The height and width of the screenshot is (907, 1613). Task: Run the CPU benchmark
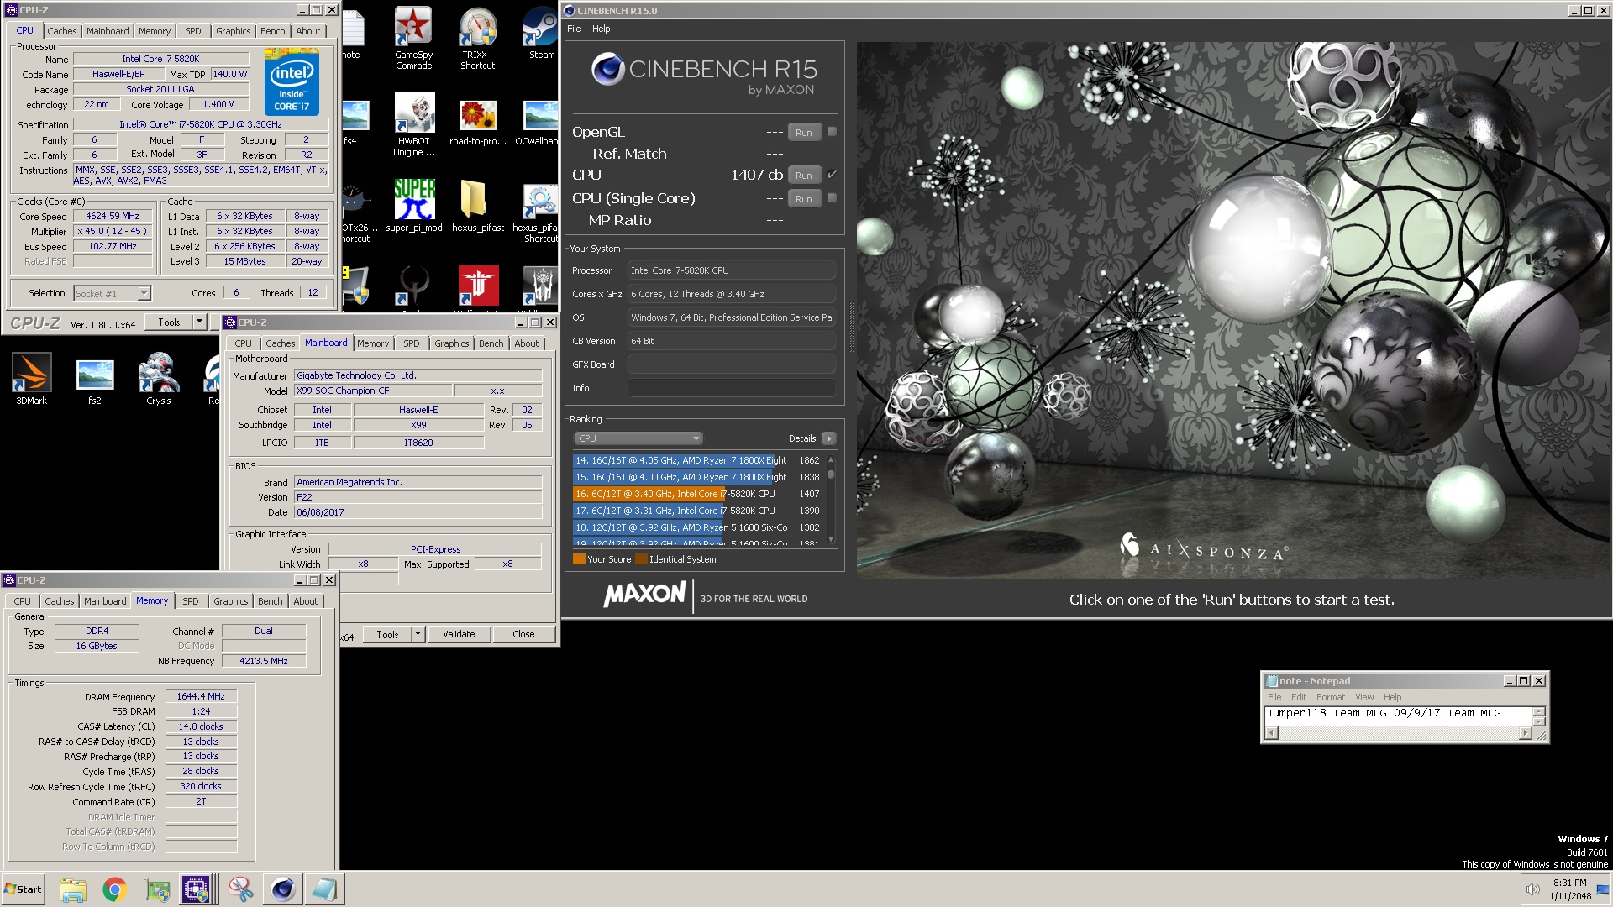point(804,176)
